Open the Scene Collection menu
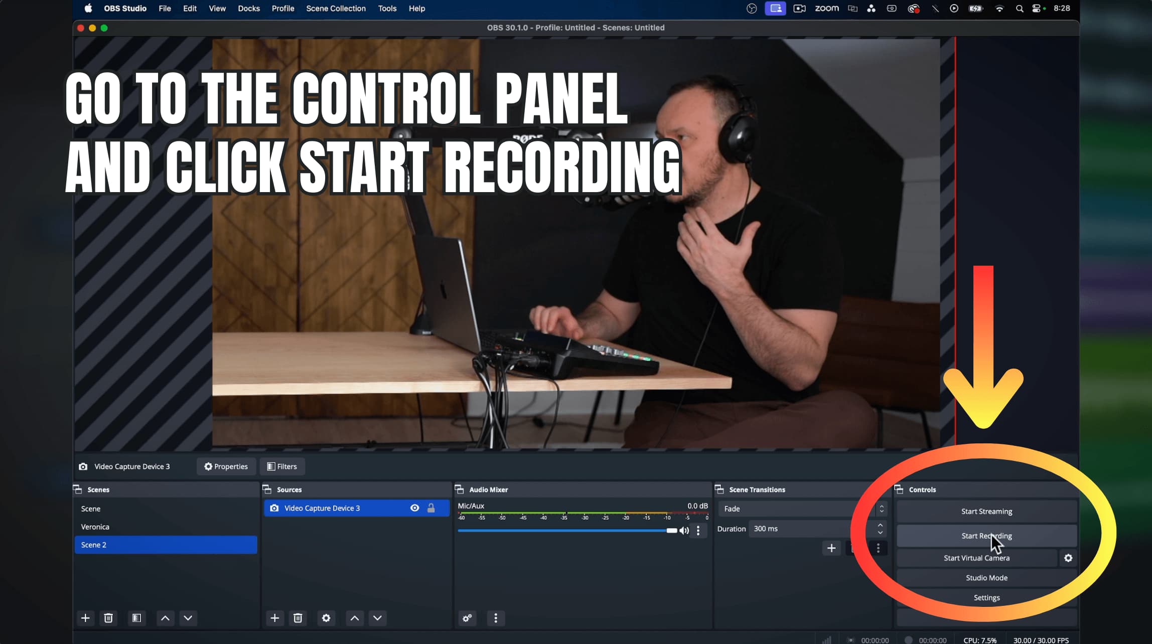 click(336, 9)
